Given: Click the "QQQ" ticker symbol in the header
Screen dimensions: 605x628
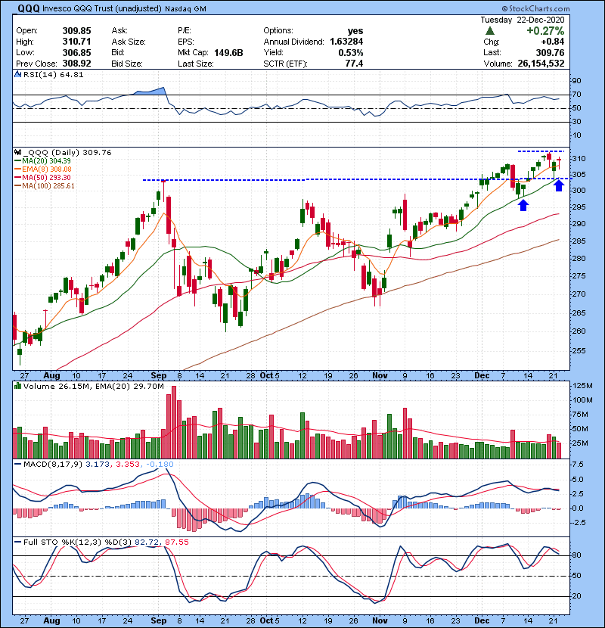Looking at the screenshot, I should (29, 8).
